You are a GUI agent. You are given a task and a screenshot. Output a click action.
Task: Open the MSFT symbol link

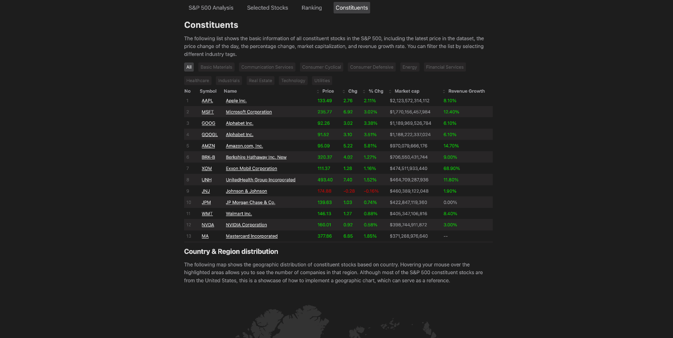tap(208, 112)
